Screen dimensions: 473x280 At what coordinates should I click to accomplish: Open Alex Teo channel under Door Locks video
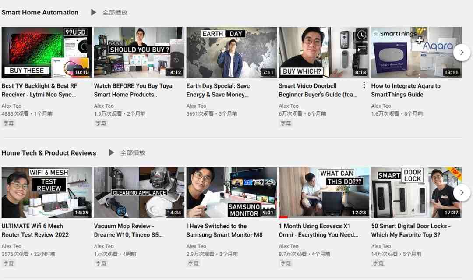click(x=381, y=246)
